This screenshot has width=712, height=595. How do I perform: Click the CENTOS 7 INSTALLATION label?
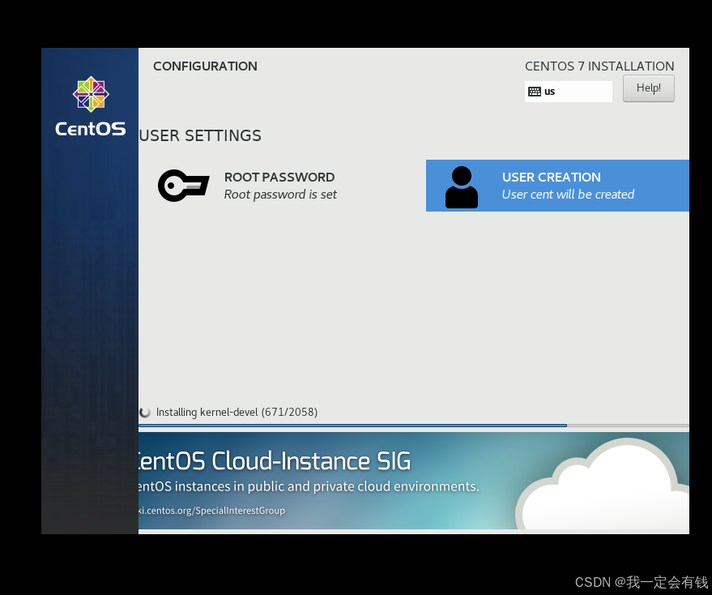(x=599, y=66)
